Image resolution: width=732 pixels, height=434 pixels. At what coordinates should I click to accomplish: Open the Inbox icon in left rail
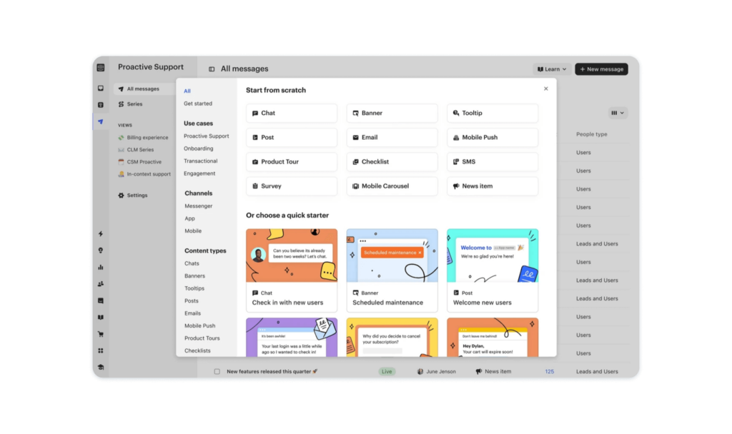[x=101, y=89]
